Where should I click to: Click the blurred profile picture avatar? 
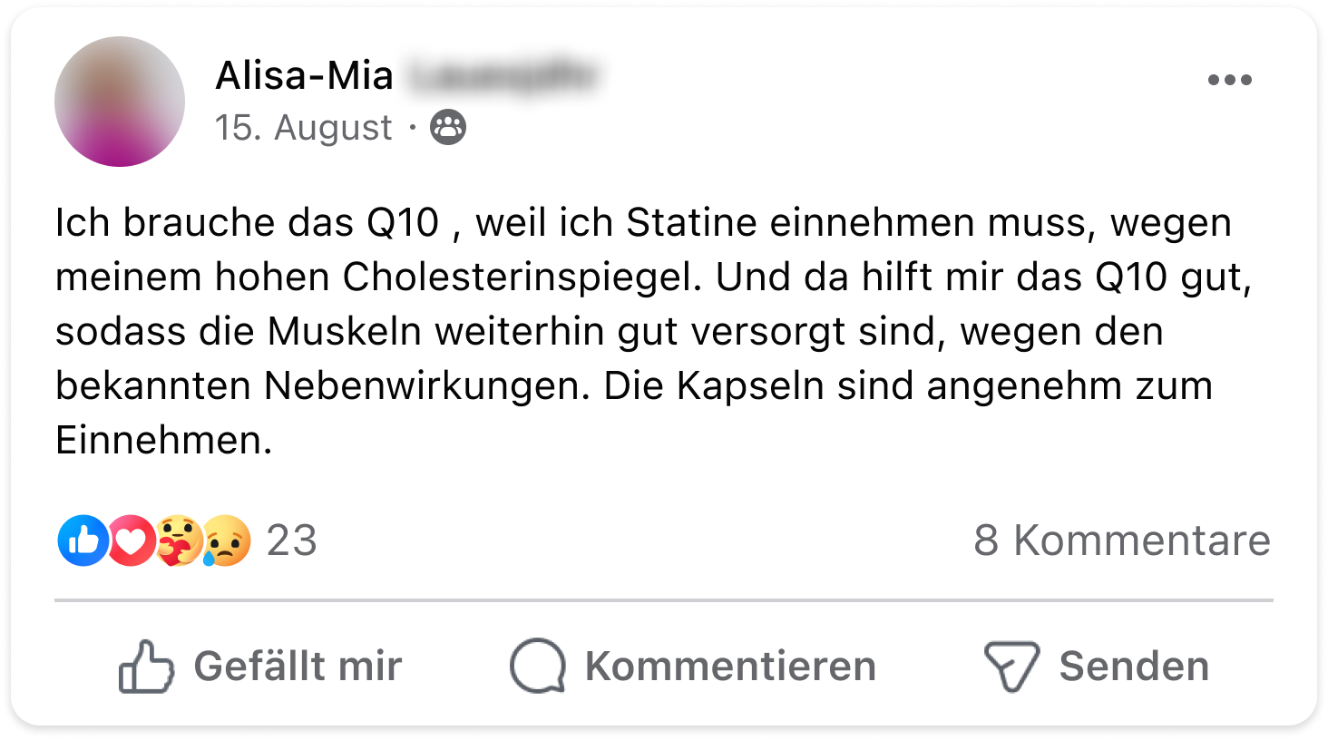120,102
